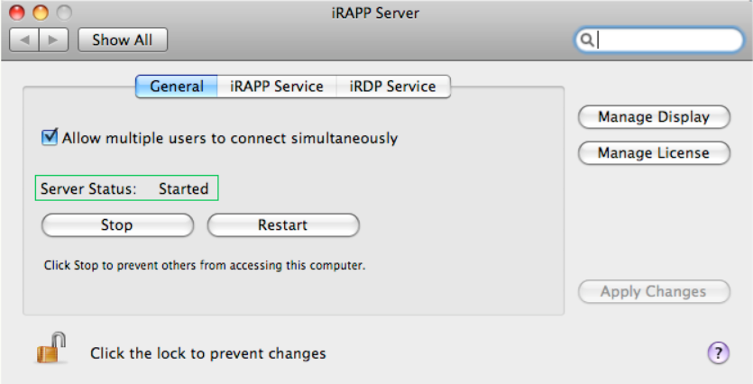Click the open padlock icon
Viewport: 753px width, 384px height.
click(x=51, y=348)
